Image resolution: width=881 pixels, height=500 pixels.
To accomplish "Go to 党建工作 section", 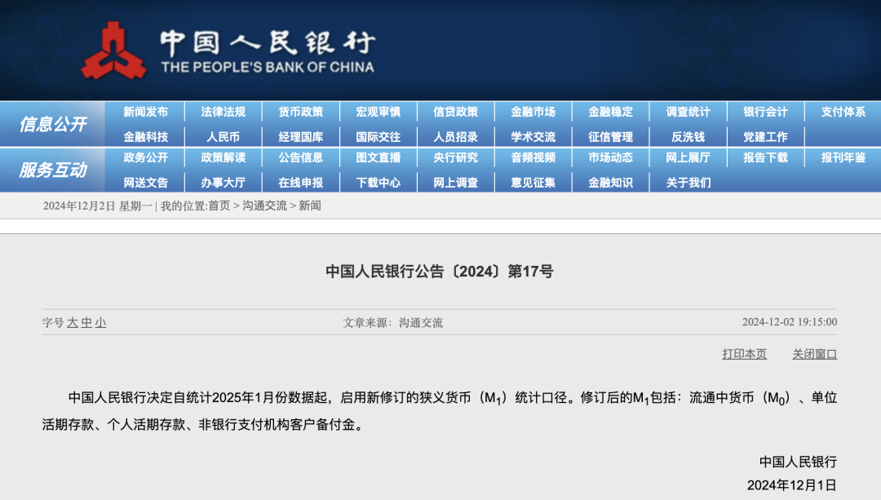I will click(x=766, y=136).
